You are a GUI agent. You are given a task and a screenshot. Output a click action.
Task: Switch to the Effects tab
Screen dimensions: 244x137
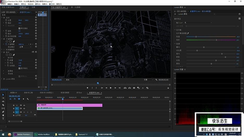click(33, 7)
